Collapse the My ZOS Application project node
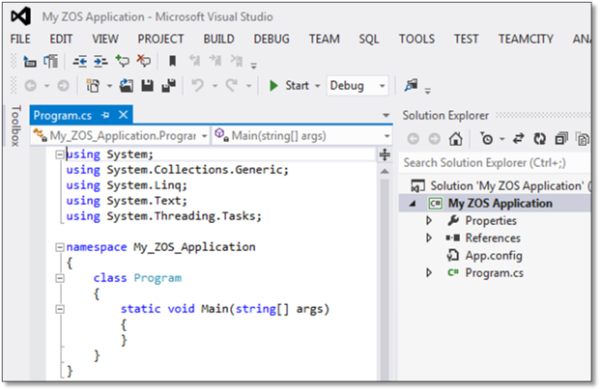601x391 pixels. [413, 204]
